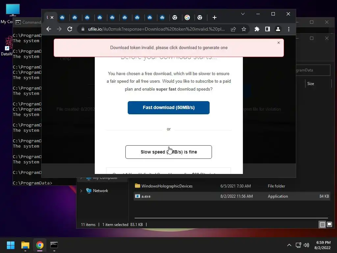Click the Chrome taskbar icon
337x253 pixels.
click(x=39, y=245)
